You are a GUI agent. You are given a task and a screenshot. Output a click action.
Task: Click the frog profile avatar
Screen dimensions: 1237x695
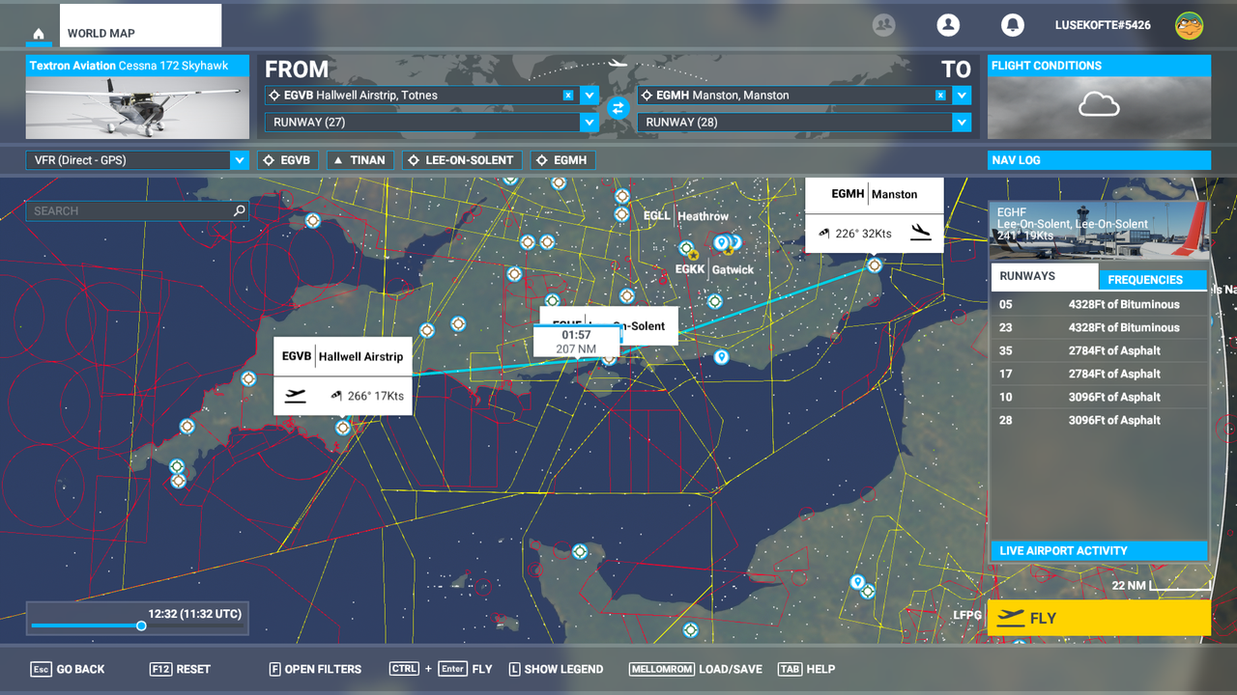coord(1189,25)
